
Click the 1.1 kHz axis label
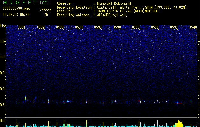click(x=3, y=41)
